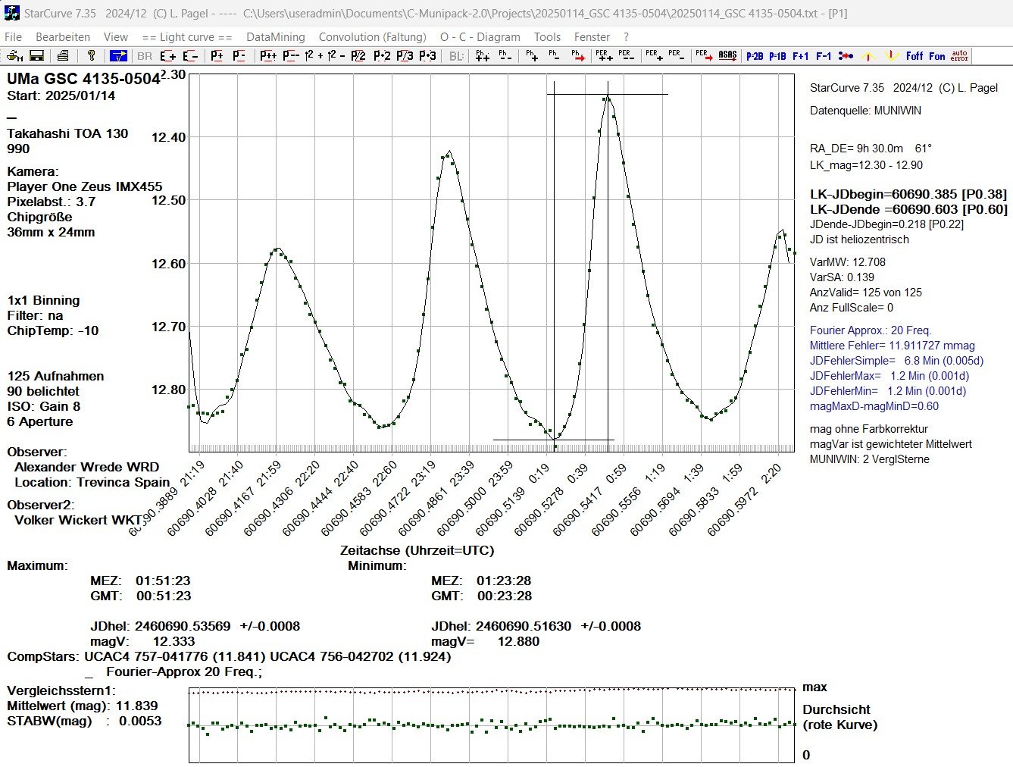Click the P-- toolbar button
Image resolution: width=1013 pixels, height=767 pixels.
291,55
